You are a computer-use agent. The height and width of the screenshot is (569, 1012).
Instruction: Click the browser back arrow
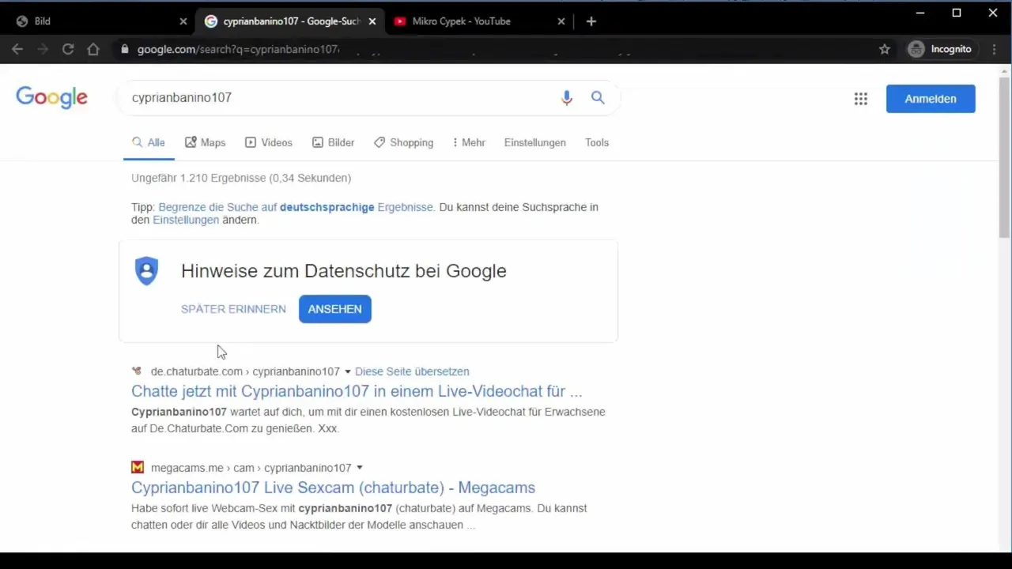coord(17,49)
